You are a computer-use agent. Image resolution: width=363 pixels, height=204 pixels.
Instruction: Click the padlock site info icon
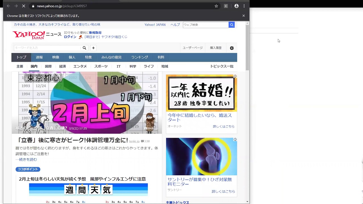tap(33, 6)
